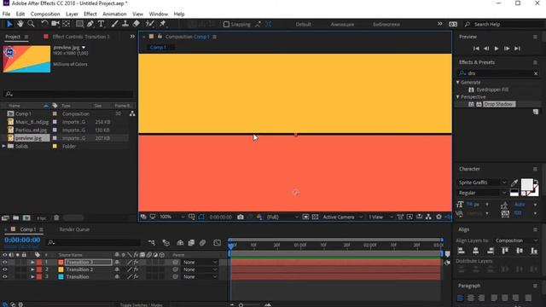546x307 pixels.
Task: Expand the Transition 2 layer properties
Action: [x=32, y=269]
